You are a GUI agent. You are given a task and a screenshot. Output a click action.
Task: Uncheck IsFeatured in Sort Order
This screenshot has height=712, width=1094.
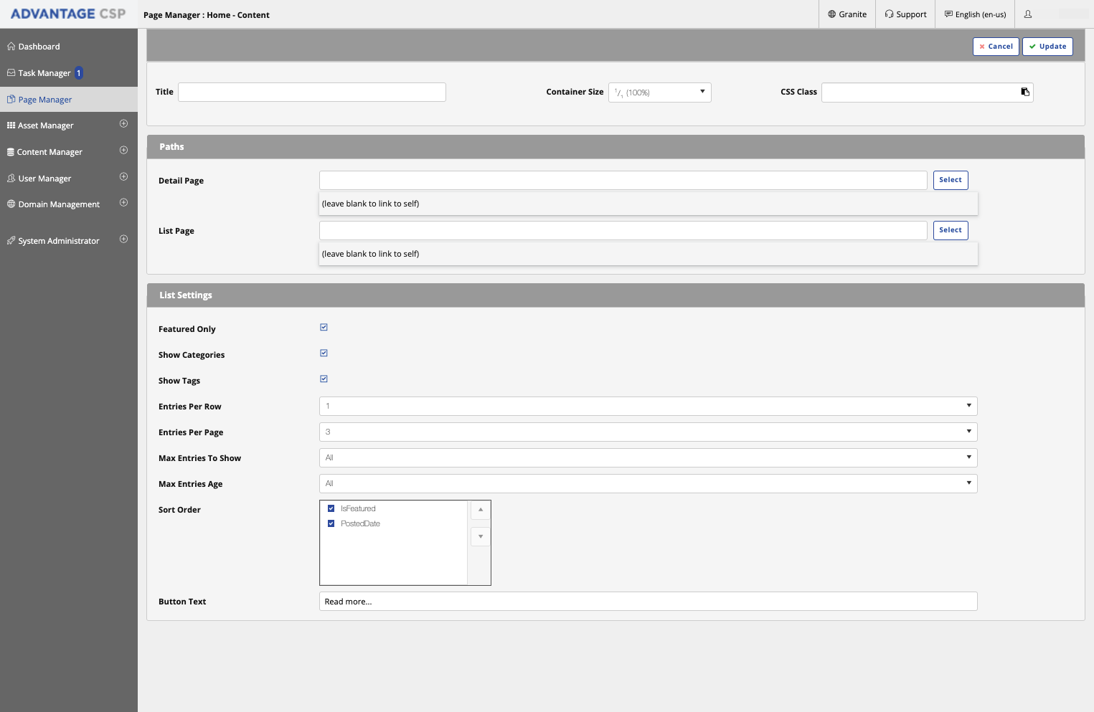331,509
